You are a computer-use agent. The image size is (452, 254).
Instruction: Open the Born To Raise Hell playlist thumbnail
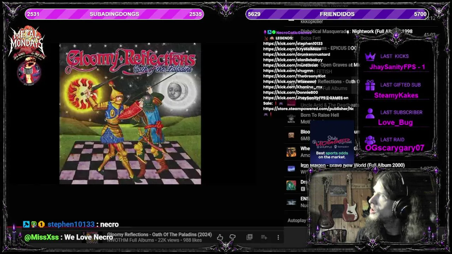click(x=291, y=119)
